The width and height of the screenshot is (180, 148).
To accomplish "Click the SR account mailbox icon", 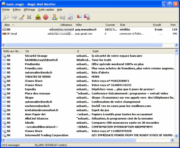I will tap(4, 29).
